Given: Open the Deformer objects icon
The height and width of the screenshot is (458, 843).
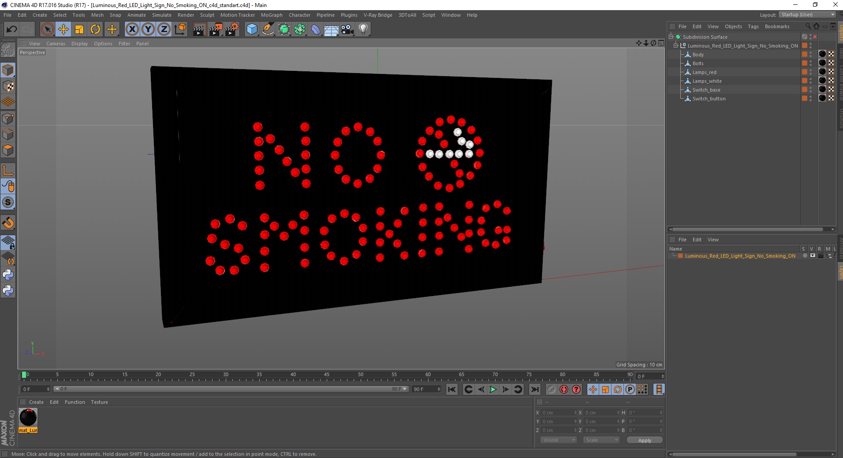Looking at the screenshot, I should [x=316, y=30].
